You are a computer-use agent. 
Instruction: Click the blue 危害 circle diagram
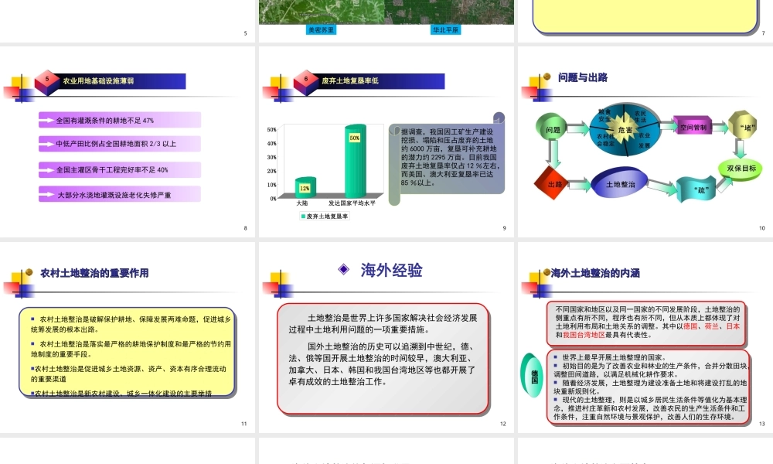[x=625, y=130]
